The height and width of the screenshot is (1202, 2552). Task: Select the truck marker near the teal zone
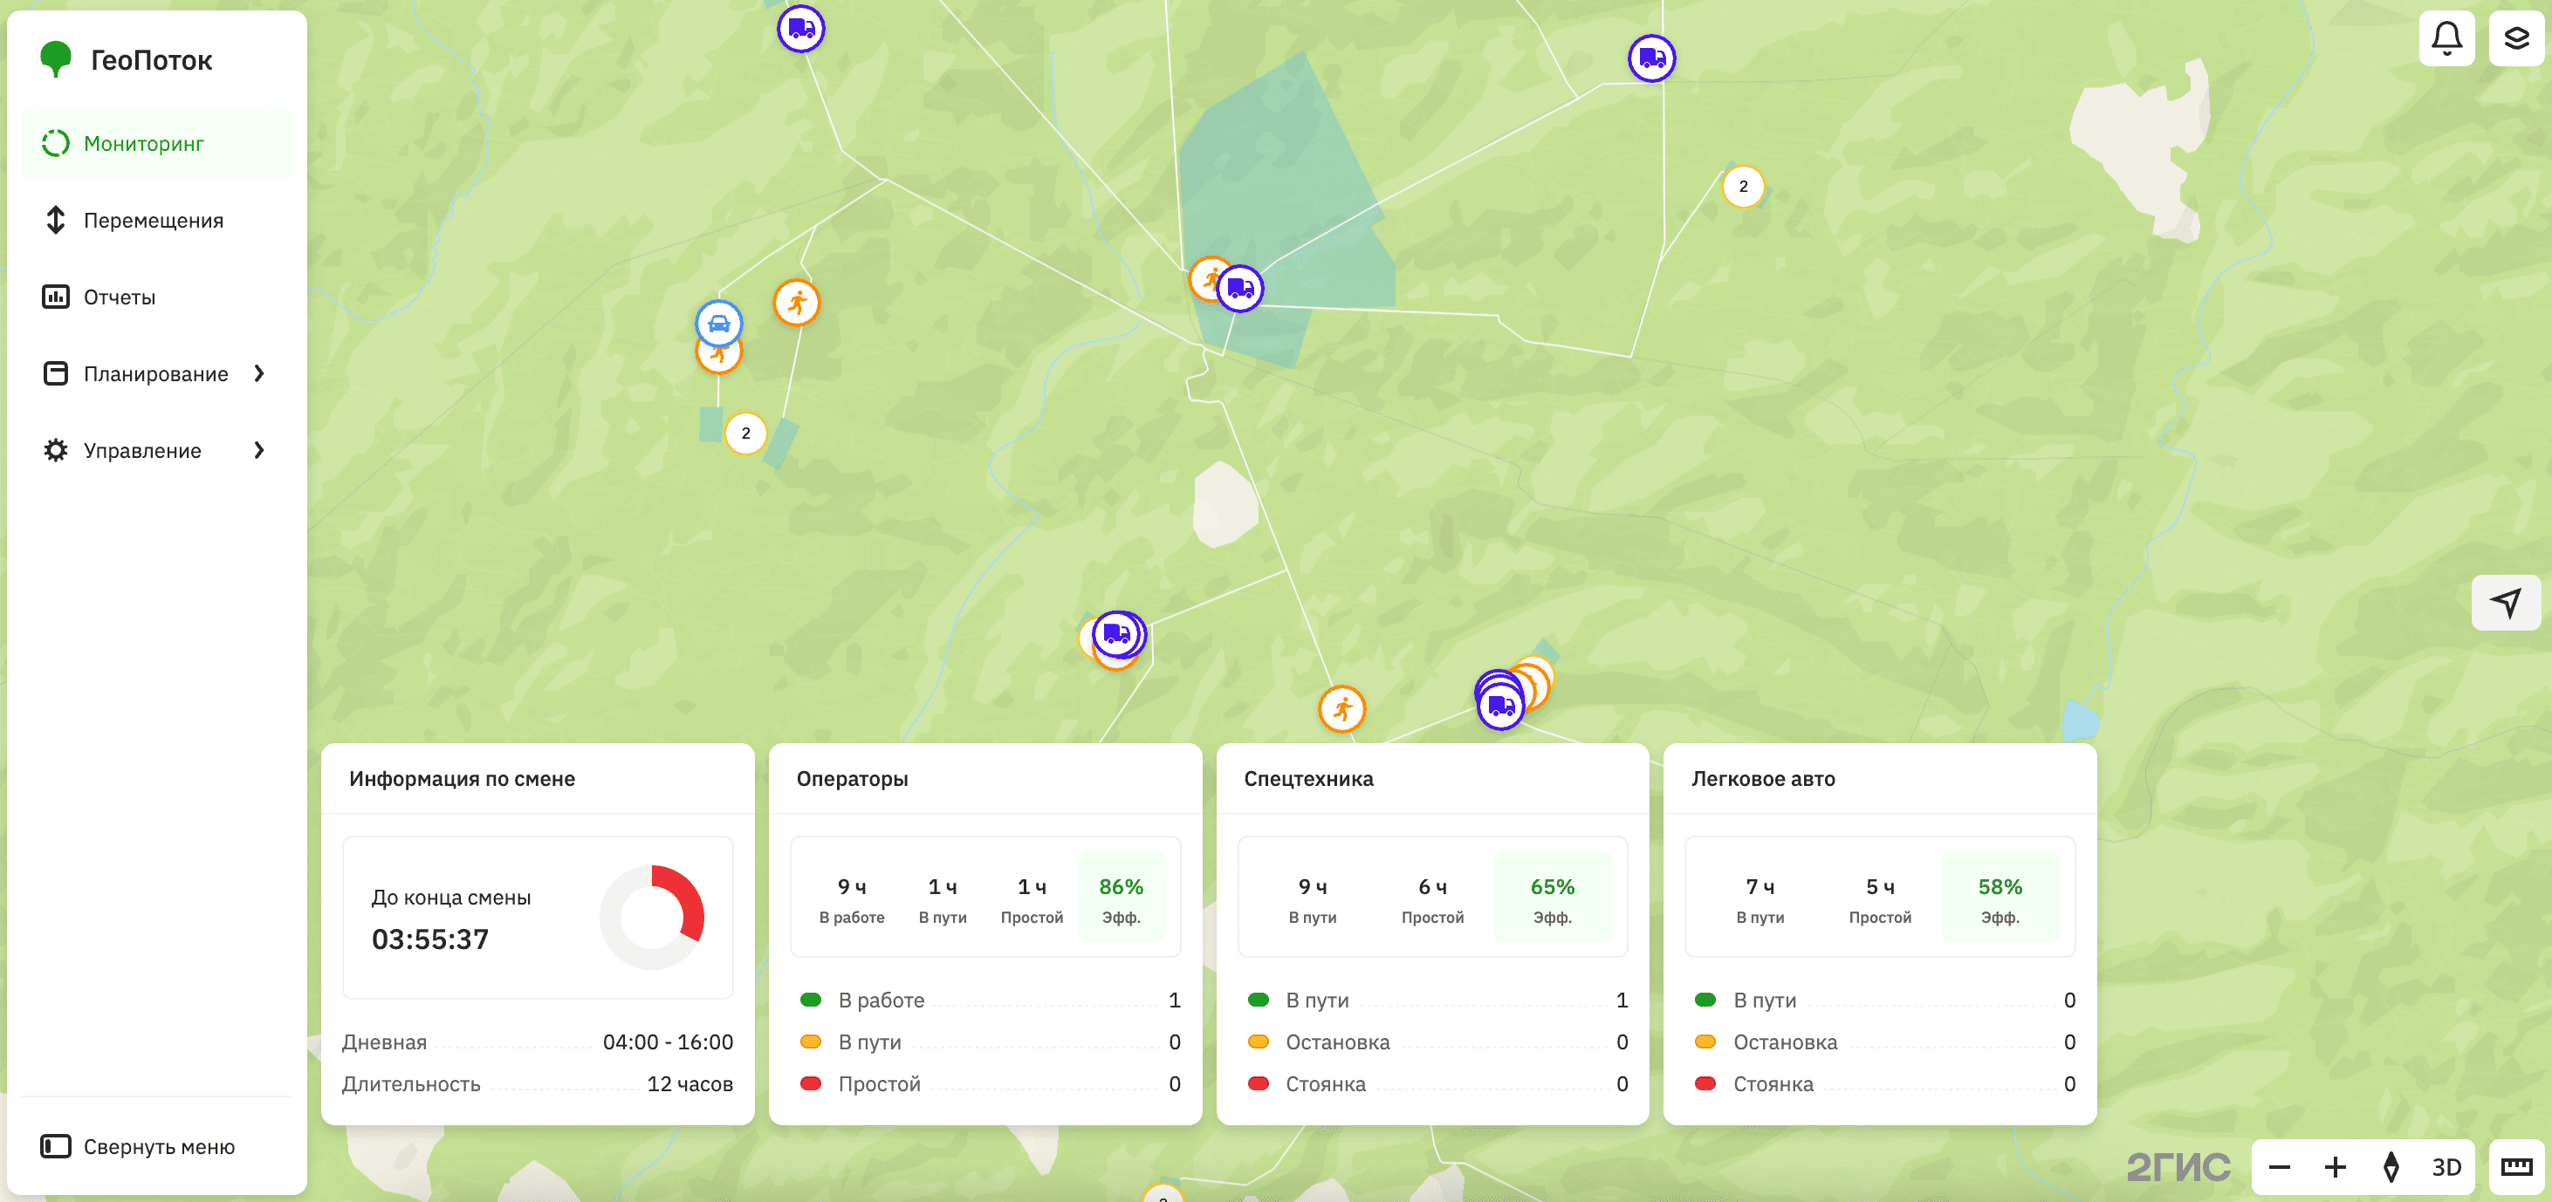click(x=1239, y=287)
